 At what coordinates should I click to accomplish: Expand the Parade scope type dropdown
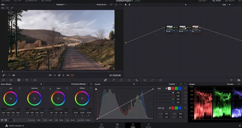point(231,84)
